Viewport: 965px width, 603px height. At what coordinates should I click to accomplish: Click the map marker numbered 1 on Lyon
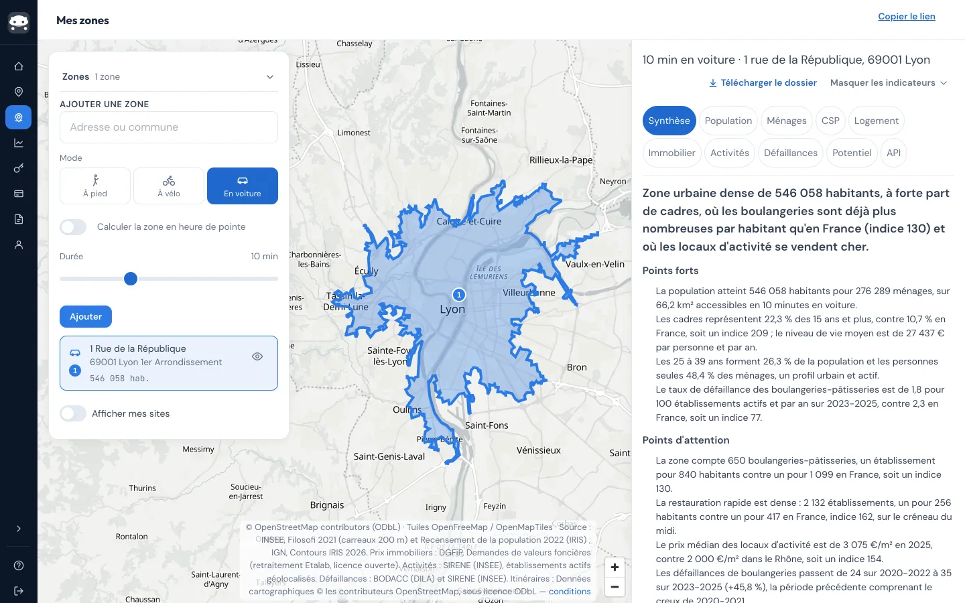coord(459,295)
